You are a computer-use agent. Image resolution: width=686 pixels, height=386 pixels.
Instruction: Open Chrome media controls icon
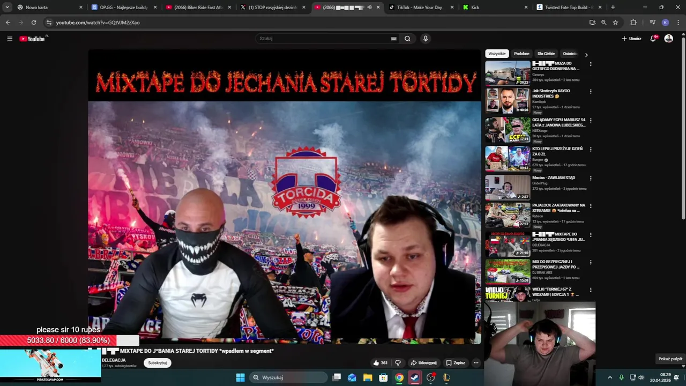(x=652, y=23)
